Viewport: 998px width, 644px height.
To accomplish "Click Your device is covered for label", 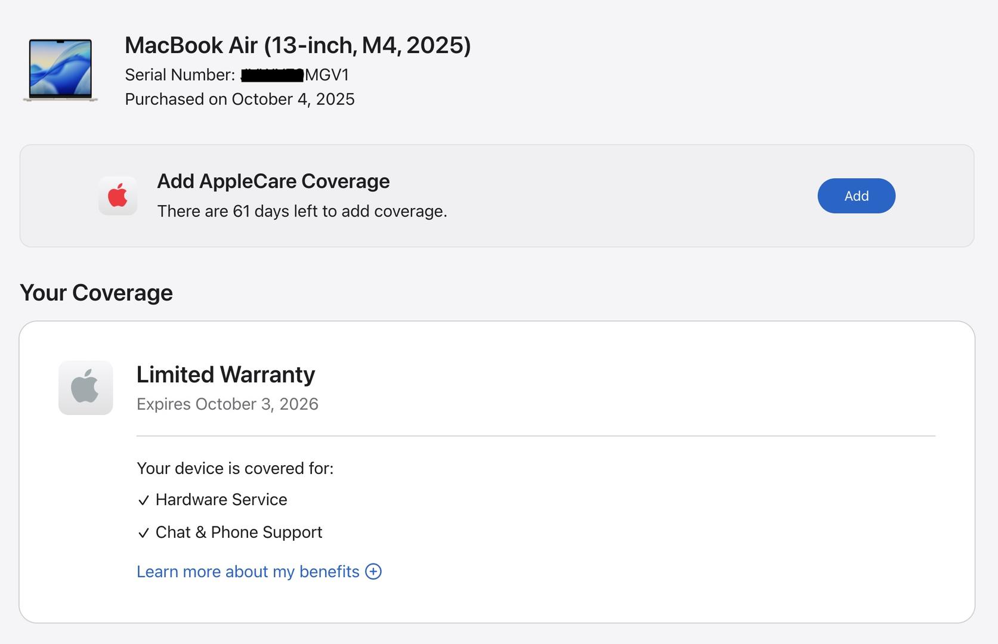I will click(235, 468).
